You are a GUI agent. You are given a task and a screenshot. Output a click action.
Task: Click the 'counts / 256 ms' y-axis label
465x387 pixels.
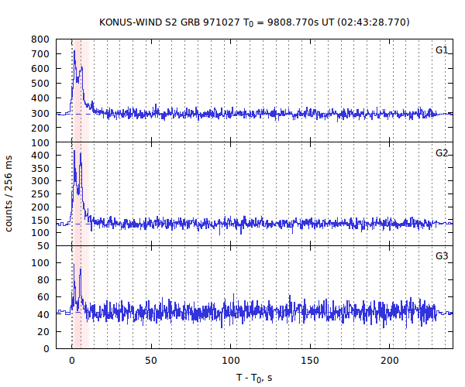tap(9, 193)
